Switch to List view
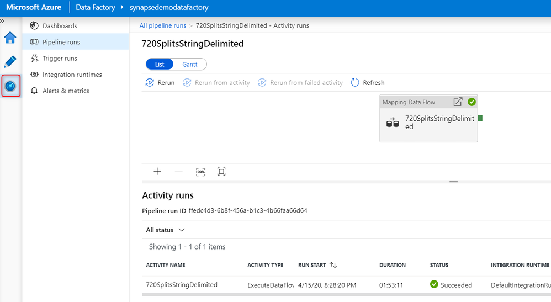The image size is (551, 302). 160,65
